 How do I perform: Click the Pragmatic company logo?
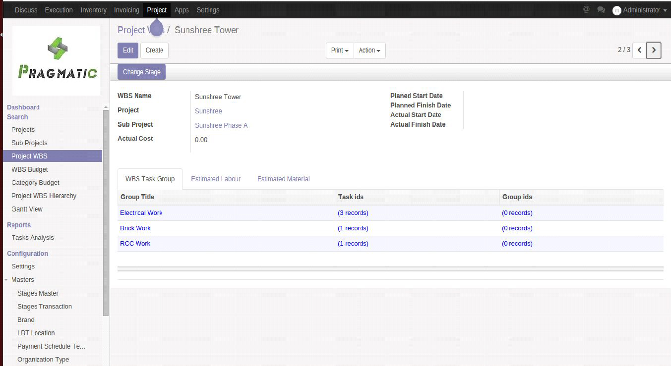pyautogui.click(x=56, y=60)
